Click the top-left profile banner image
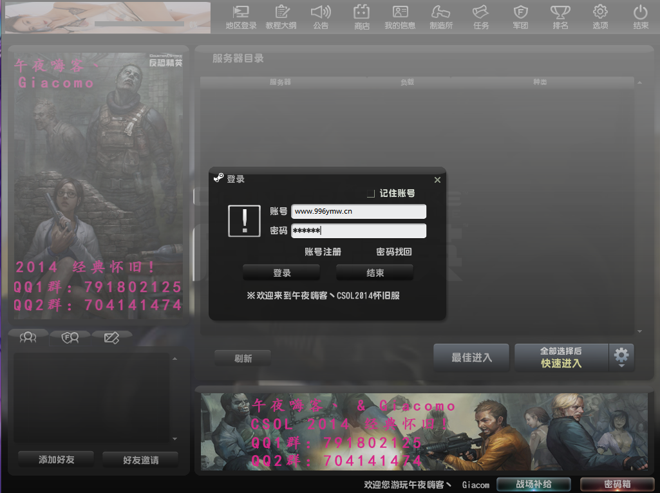This screenshot has height=493, width=660. (108, 17)
